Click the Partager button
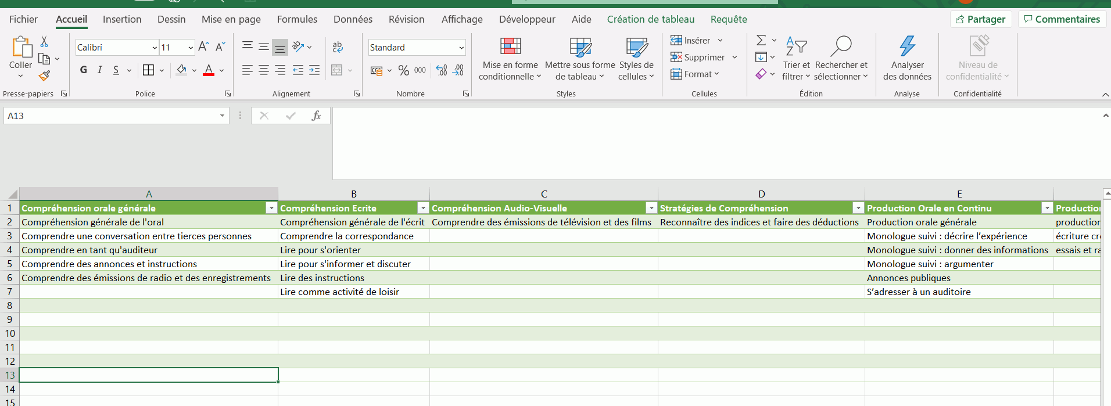 click(x=981, y=19)
